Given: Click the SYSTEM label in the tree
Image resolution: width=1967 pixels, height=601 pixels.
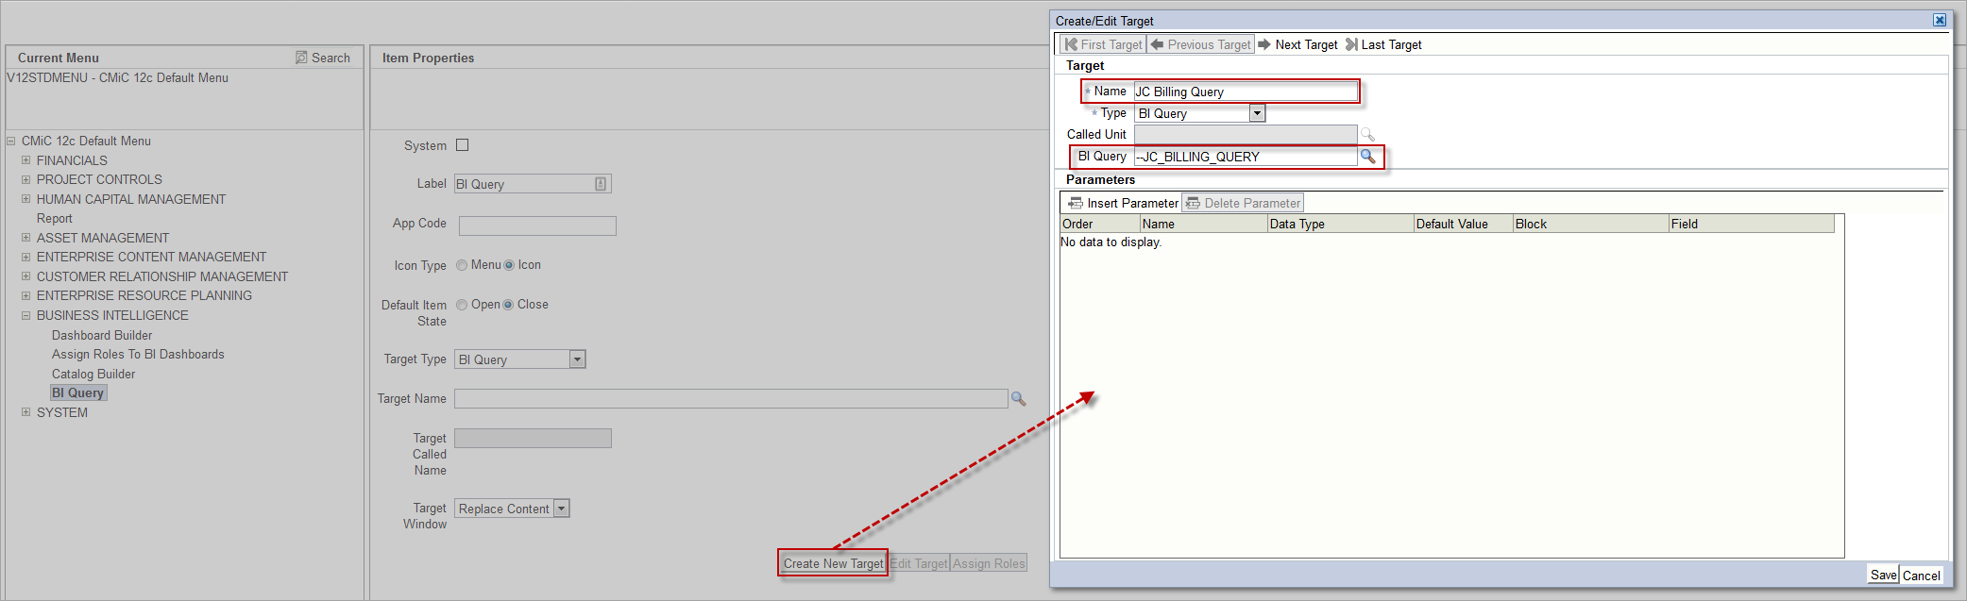Looking at the screenshot, I should (x=62, y=412).
